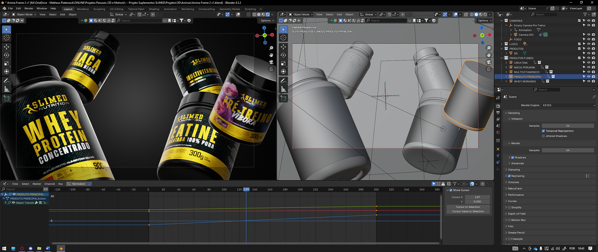Select the Cursor tool in left viewport toolbar

click(x=7, y=38)
